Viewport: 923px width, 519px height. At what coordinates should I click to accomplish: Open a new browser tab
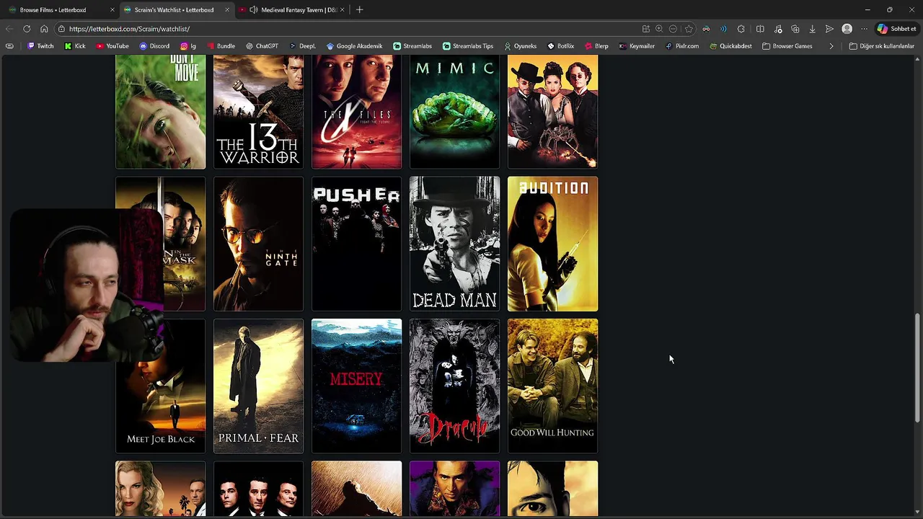[359, 10]
